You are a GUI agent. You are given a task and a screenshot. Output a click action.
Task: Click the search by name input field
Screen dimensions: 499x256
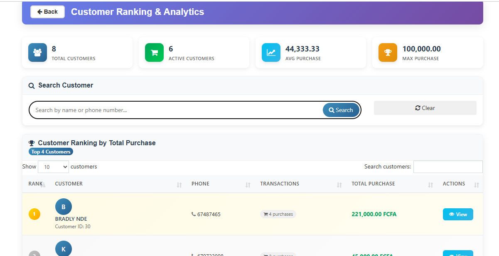[x=166, y=110]
